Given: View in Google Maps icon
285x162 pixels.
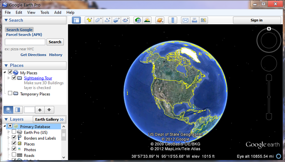Looking at the screenshot, I should point(203,20).
